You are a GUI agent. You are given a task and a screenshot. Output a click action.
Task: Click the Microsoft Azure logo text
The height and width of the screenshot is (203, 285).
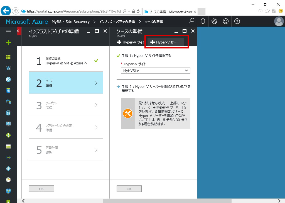pyautogui.click(x=27, y=21)
